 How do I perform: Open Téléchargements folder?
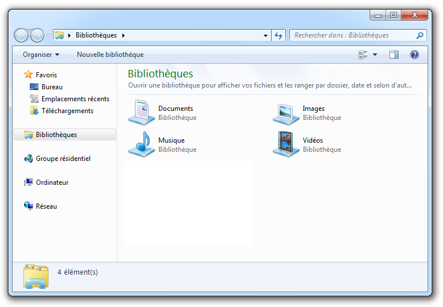[x=67, y=111]
